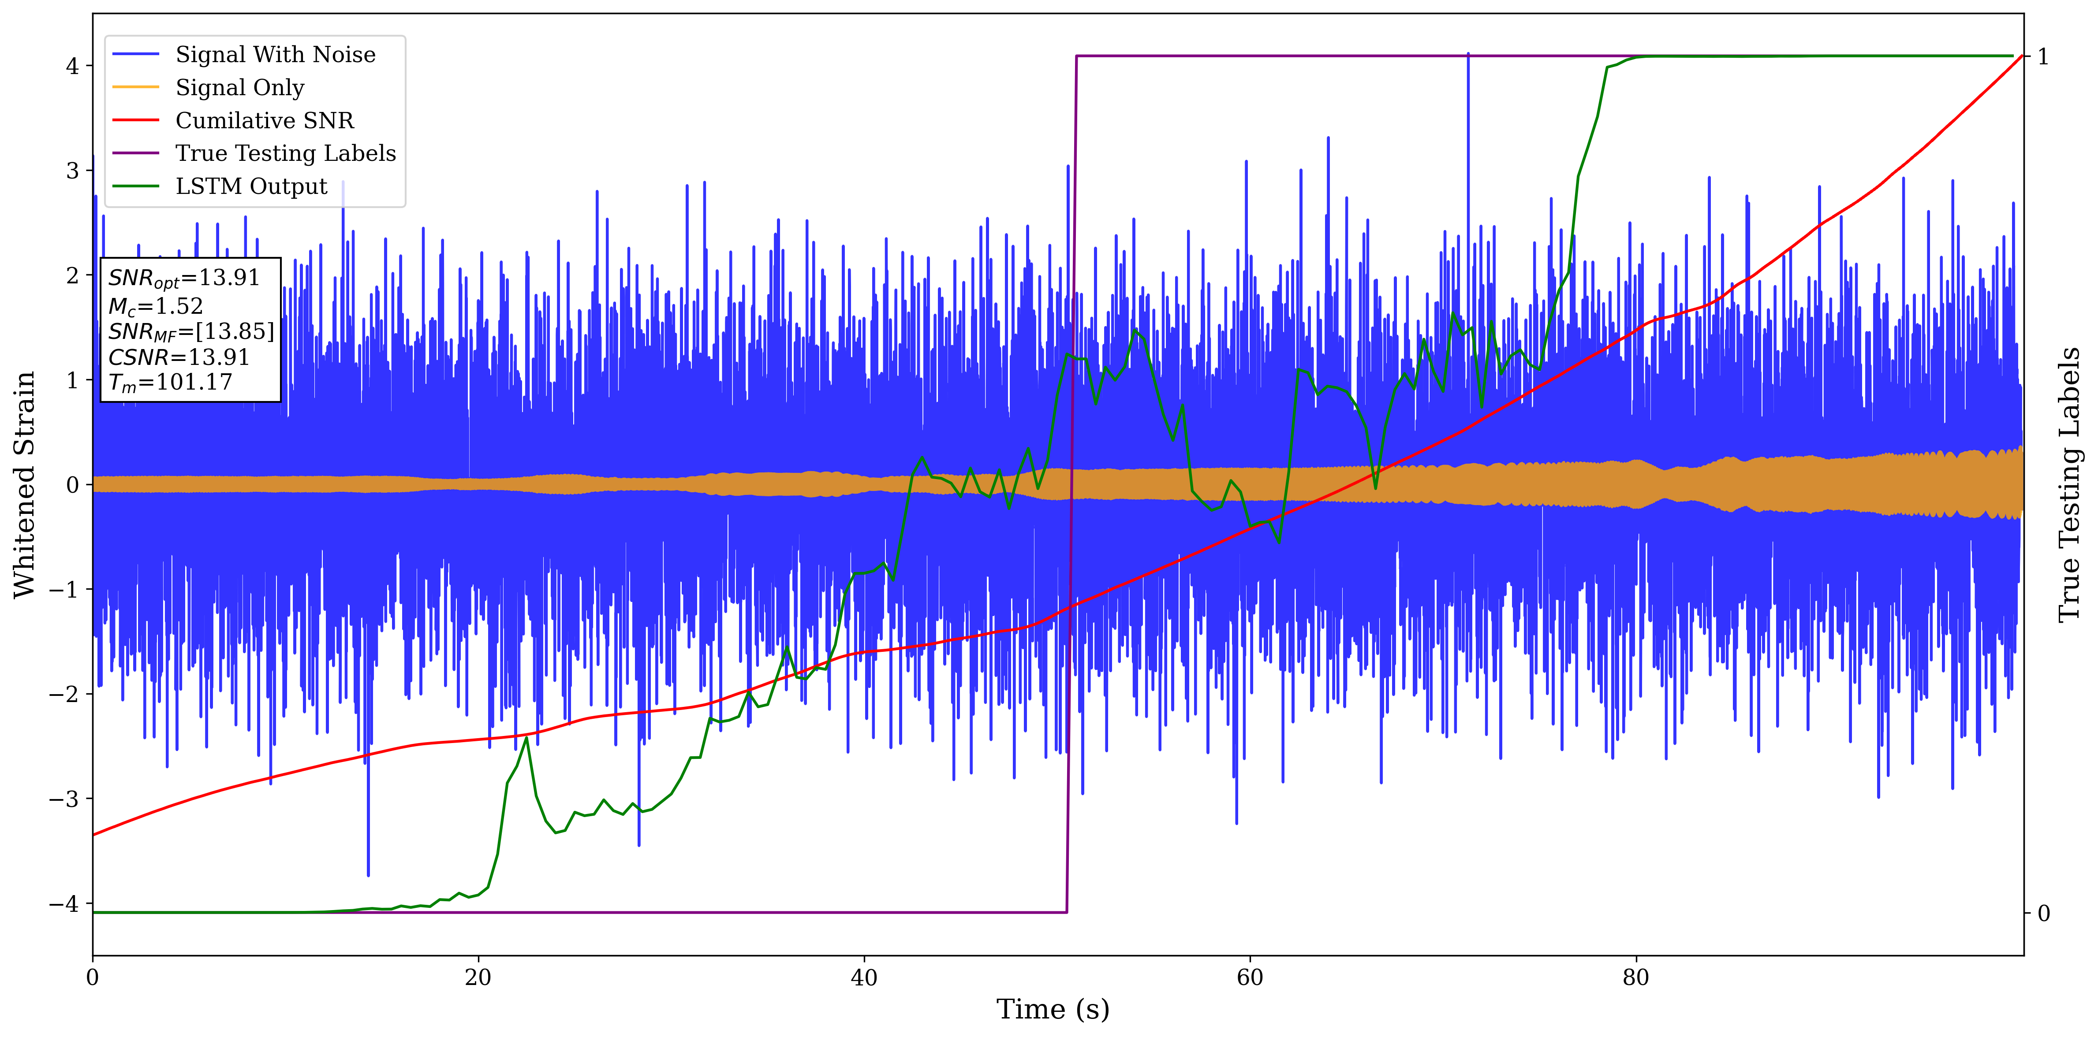Click the 'LSTM Output' legend label
2098x1037 pixels.
coord(251,186)
